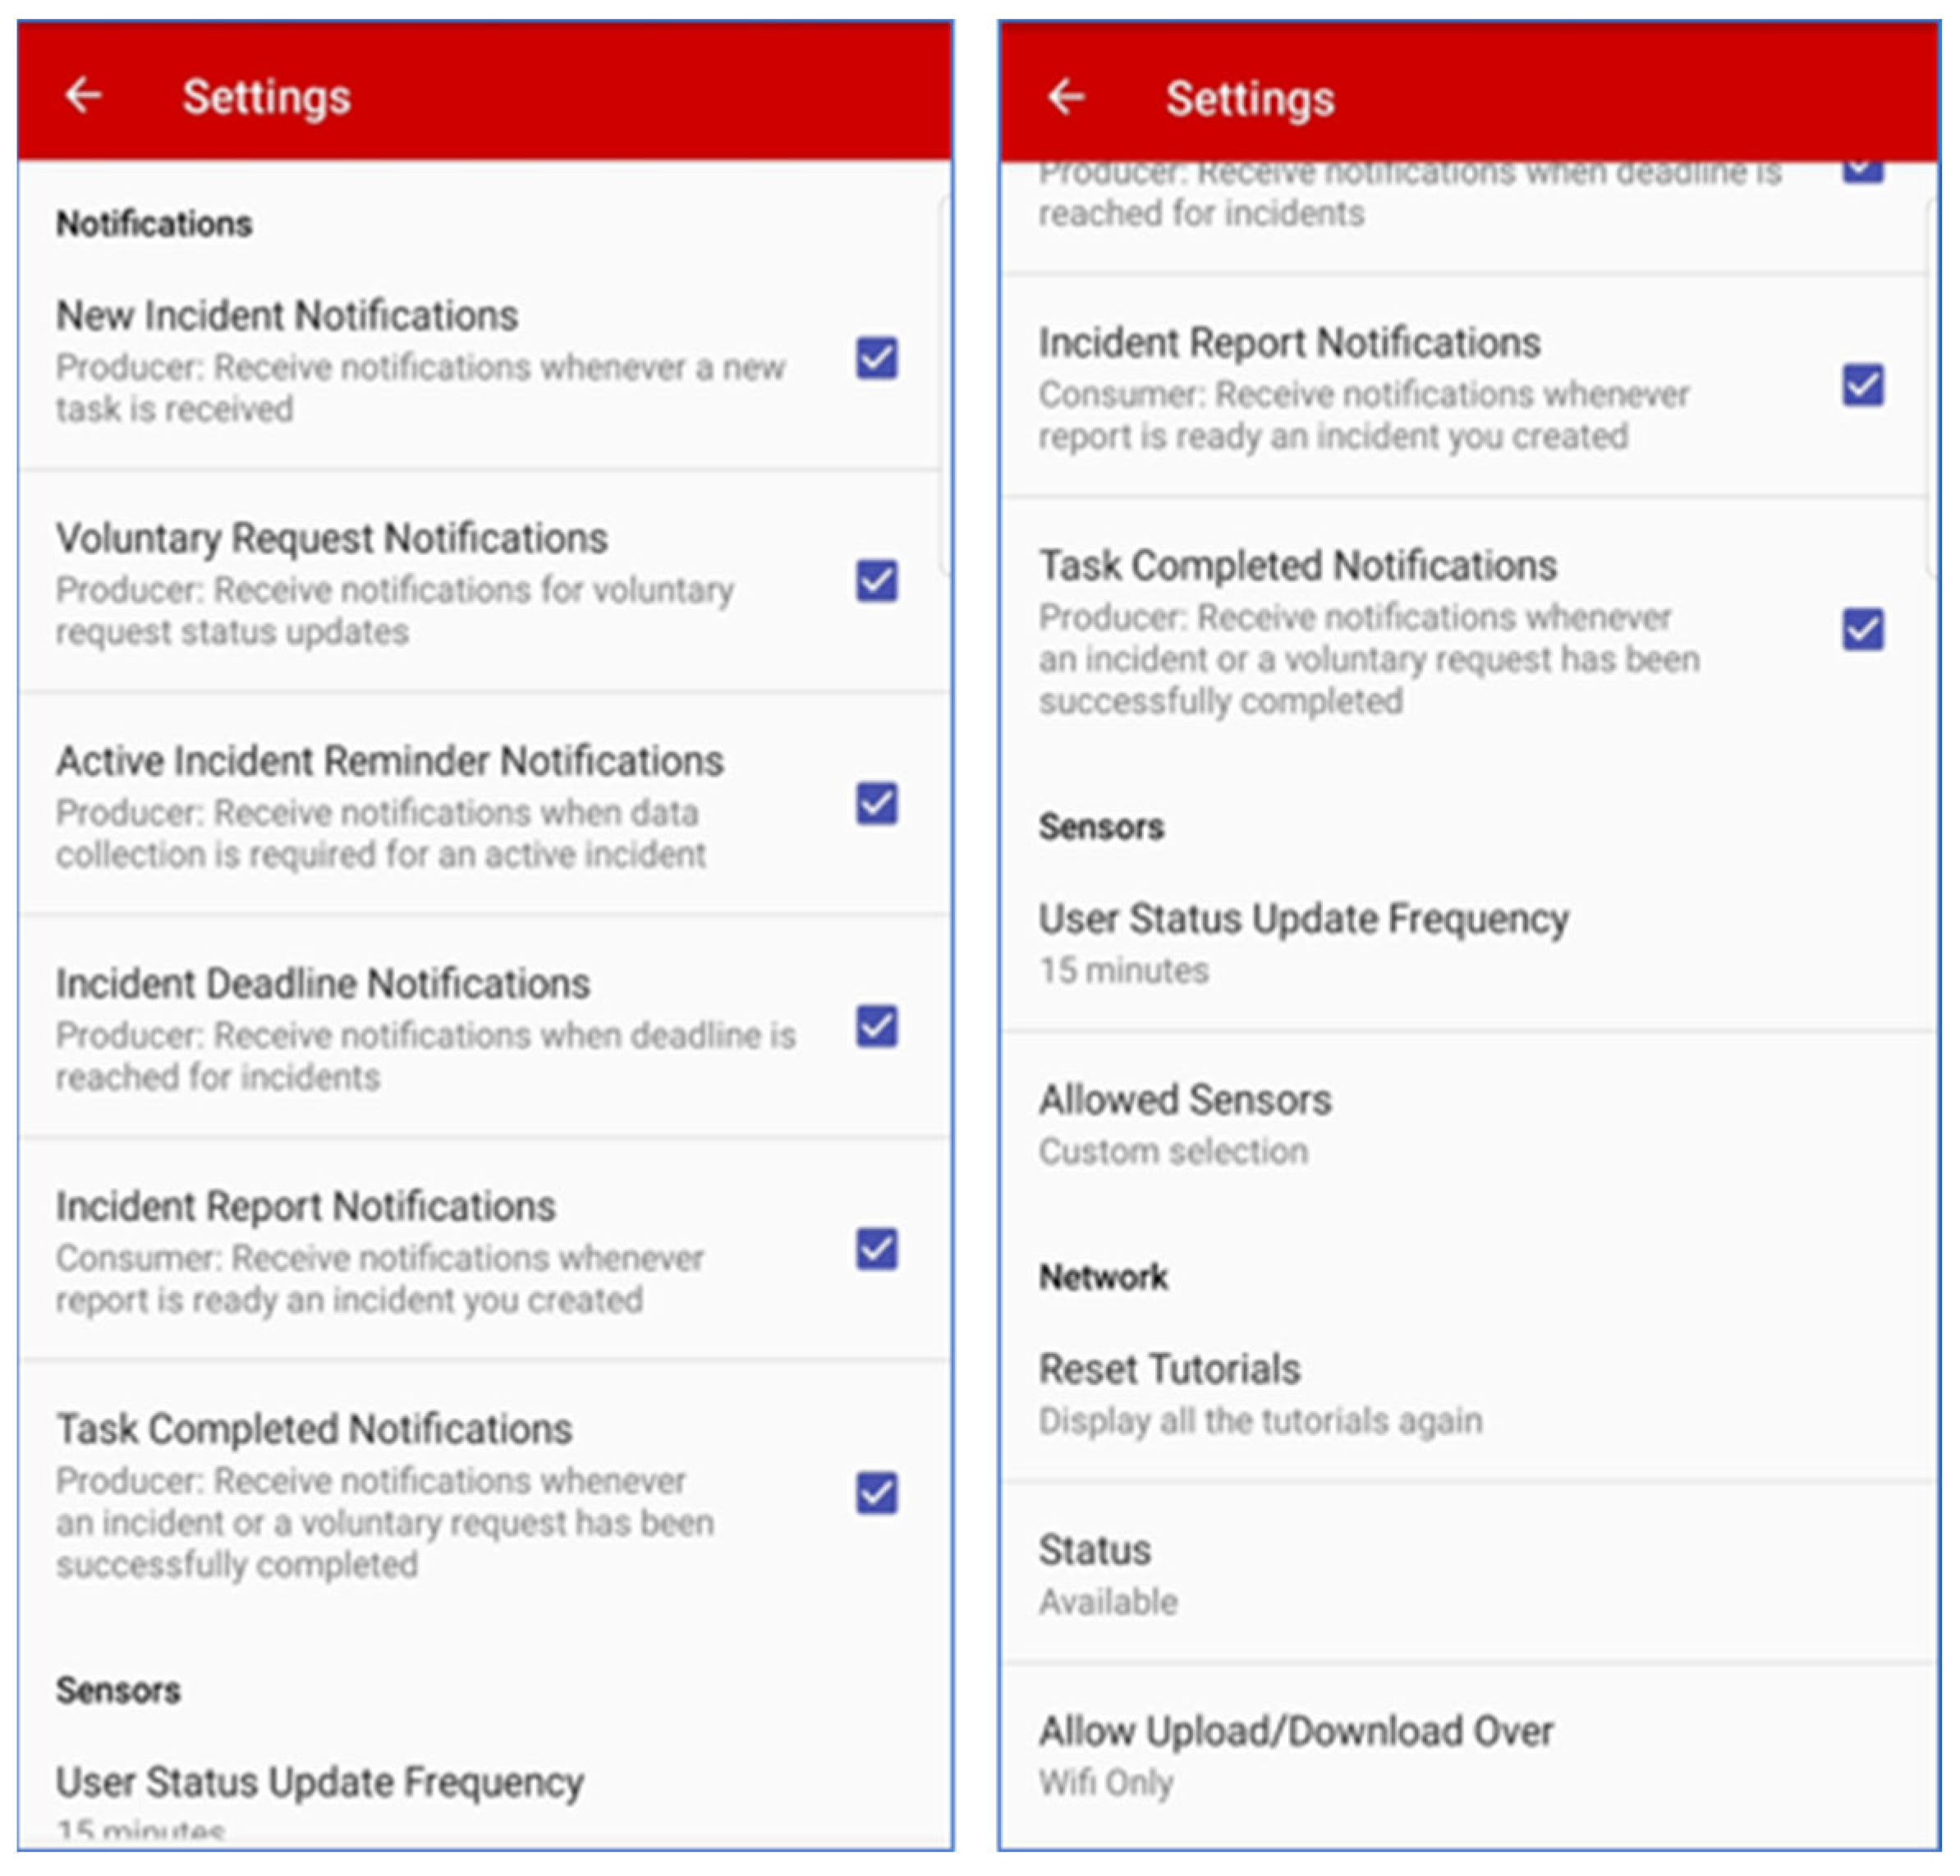The width and height of the screenshot is (1960, 1876).
Task: Toggle Voluntary Request Notifications checkbox
Action: click(x=876, y=581)
